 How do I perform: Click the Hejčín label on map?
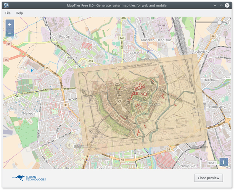[72, 57]
